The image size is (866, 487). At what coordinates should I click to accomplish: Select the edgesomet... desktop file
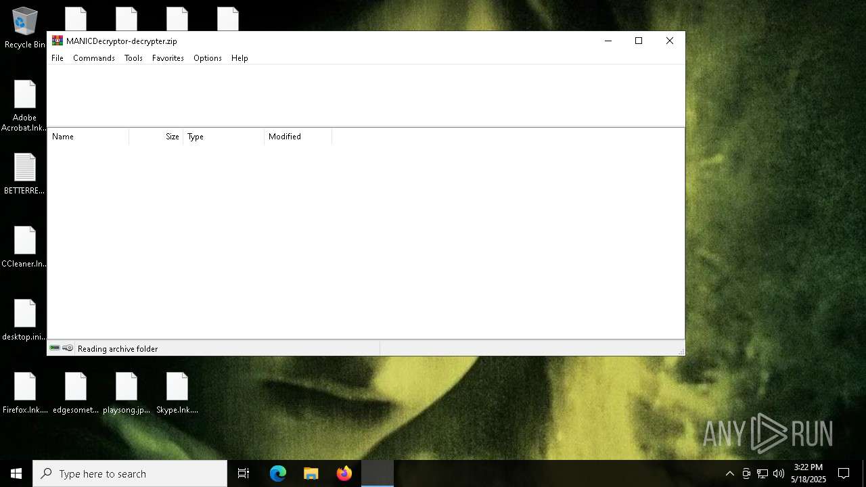click(x=76, y=394)
